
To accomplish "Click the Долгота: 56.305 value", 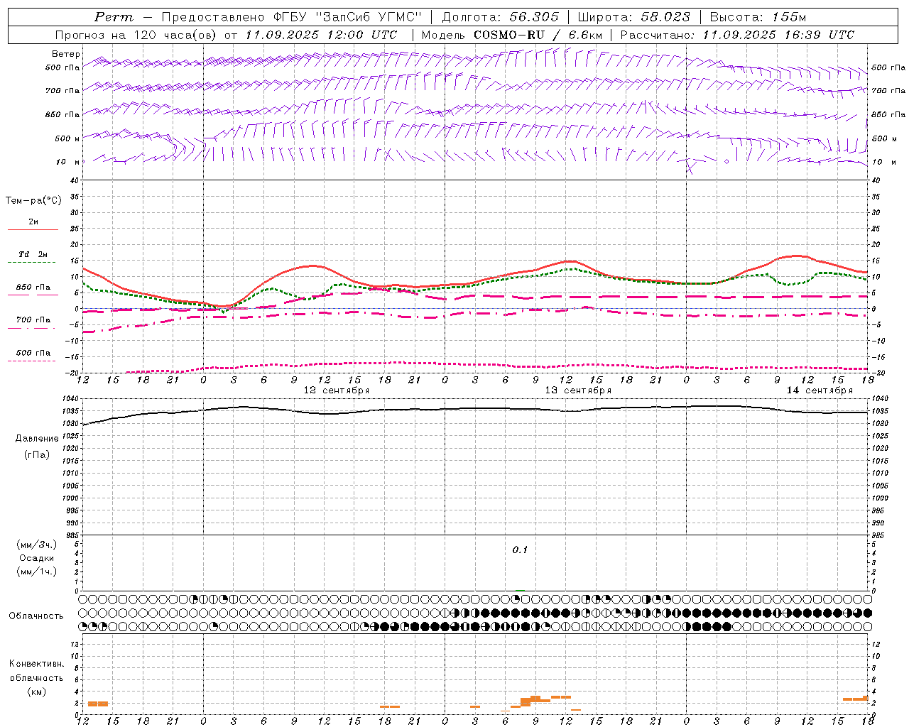I will [x=501, y=17].
